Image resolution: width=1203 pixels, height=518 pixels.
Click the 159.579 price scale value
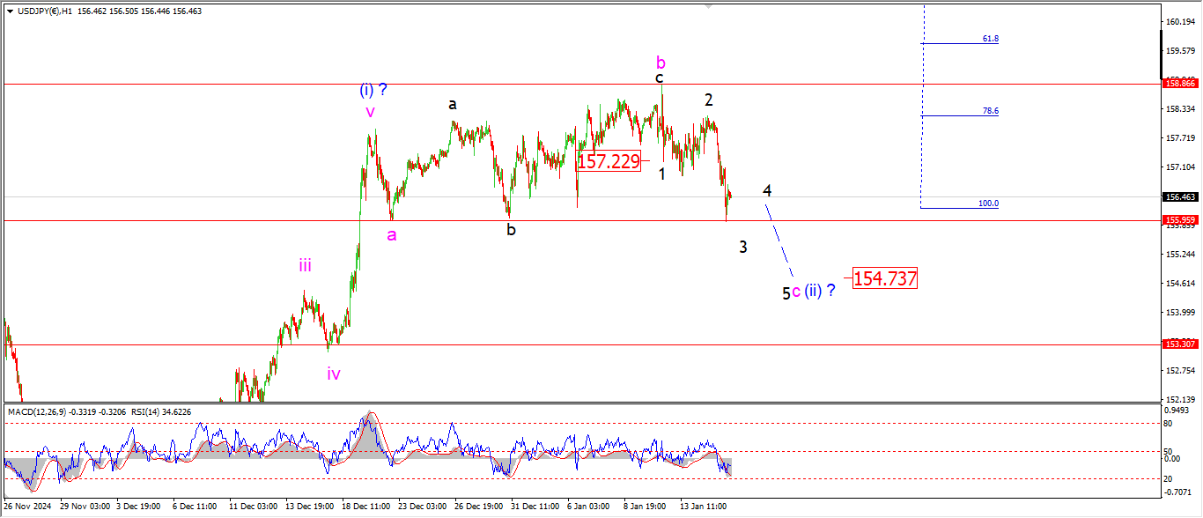coord(1182,50)
